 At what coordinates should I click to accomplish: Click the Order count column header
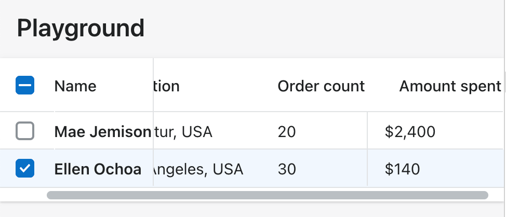(x=321, y=86)
